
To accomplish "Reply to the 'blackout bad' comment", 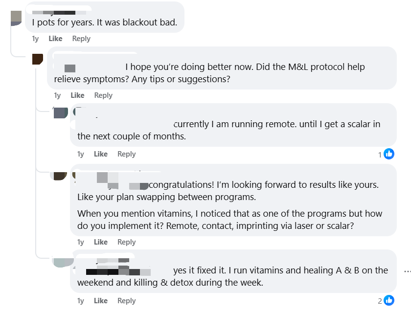I will coord(81,39).
